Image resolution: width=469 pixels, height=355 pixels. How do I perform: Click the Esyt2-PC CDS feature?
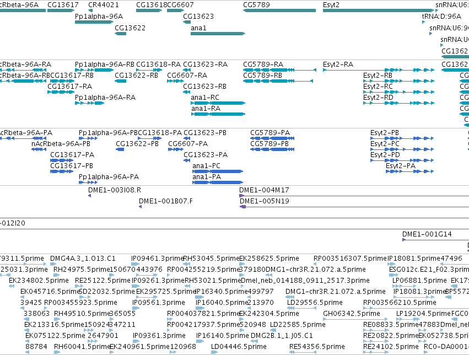pyautogui.click(x=402, y=149)
